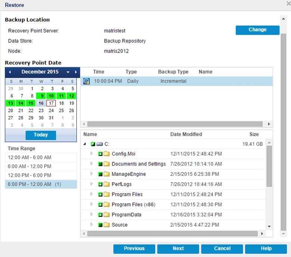This screenshot has width=291, height=257.
Task: Open the month/year dropdown in calendar
Action: 68,72
